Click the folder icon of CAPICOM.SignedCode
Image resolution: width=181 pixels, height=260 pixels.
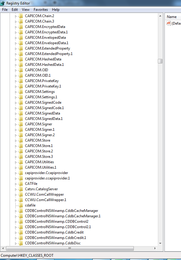tap(21, 102)
